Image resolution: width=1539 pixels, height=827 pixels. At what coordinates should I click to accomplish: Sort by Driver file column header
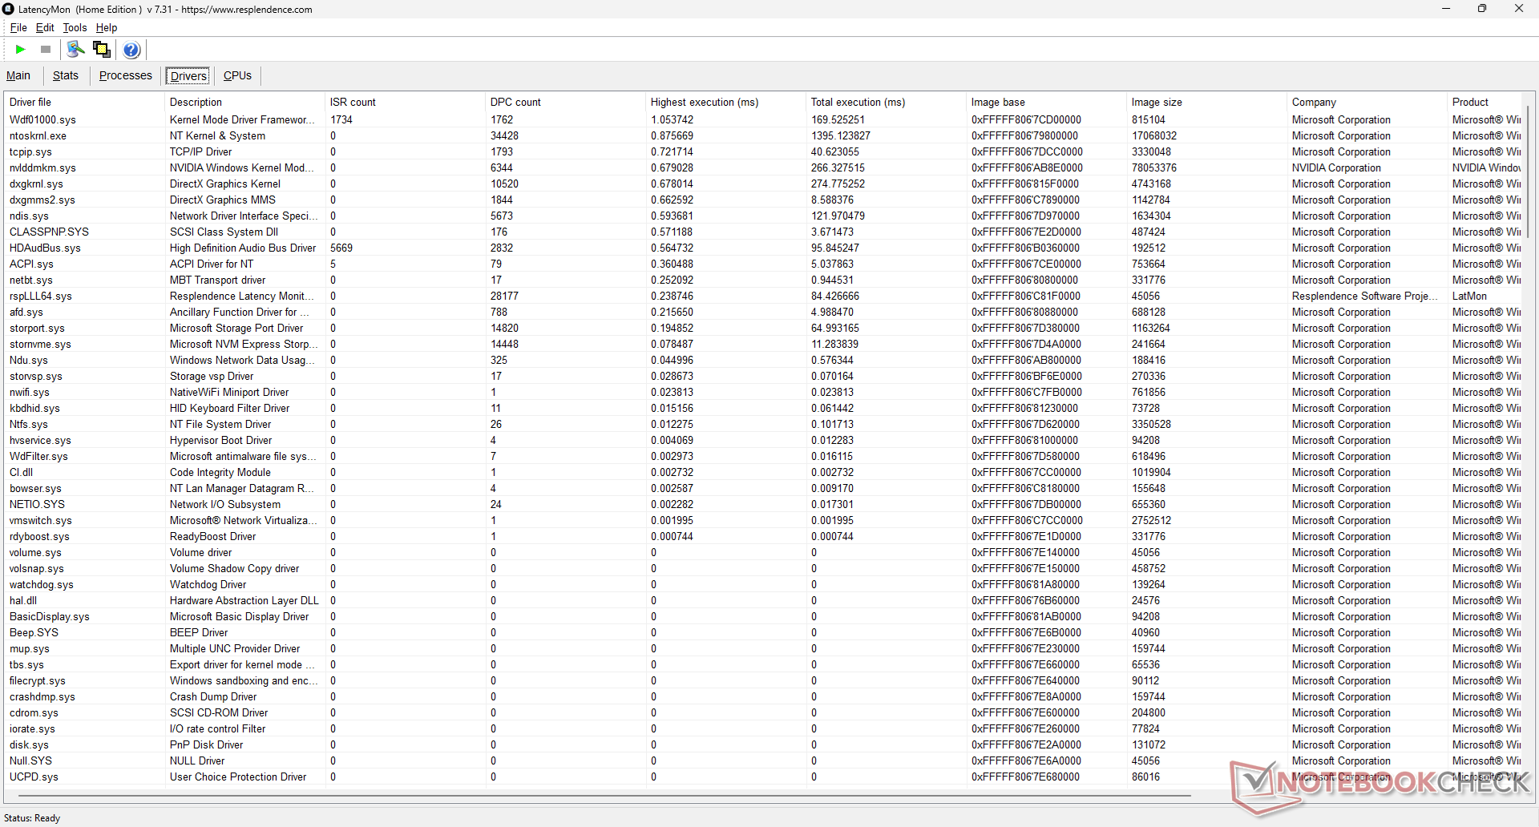(84, 102)
